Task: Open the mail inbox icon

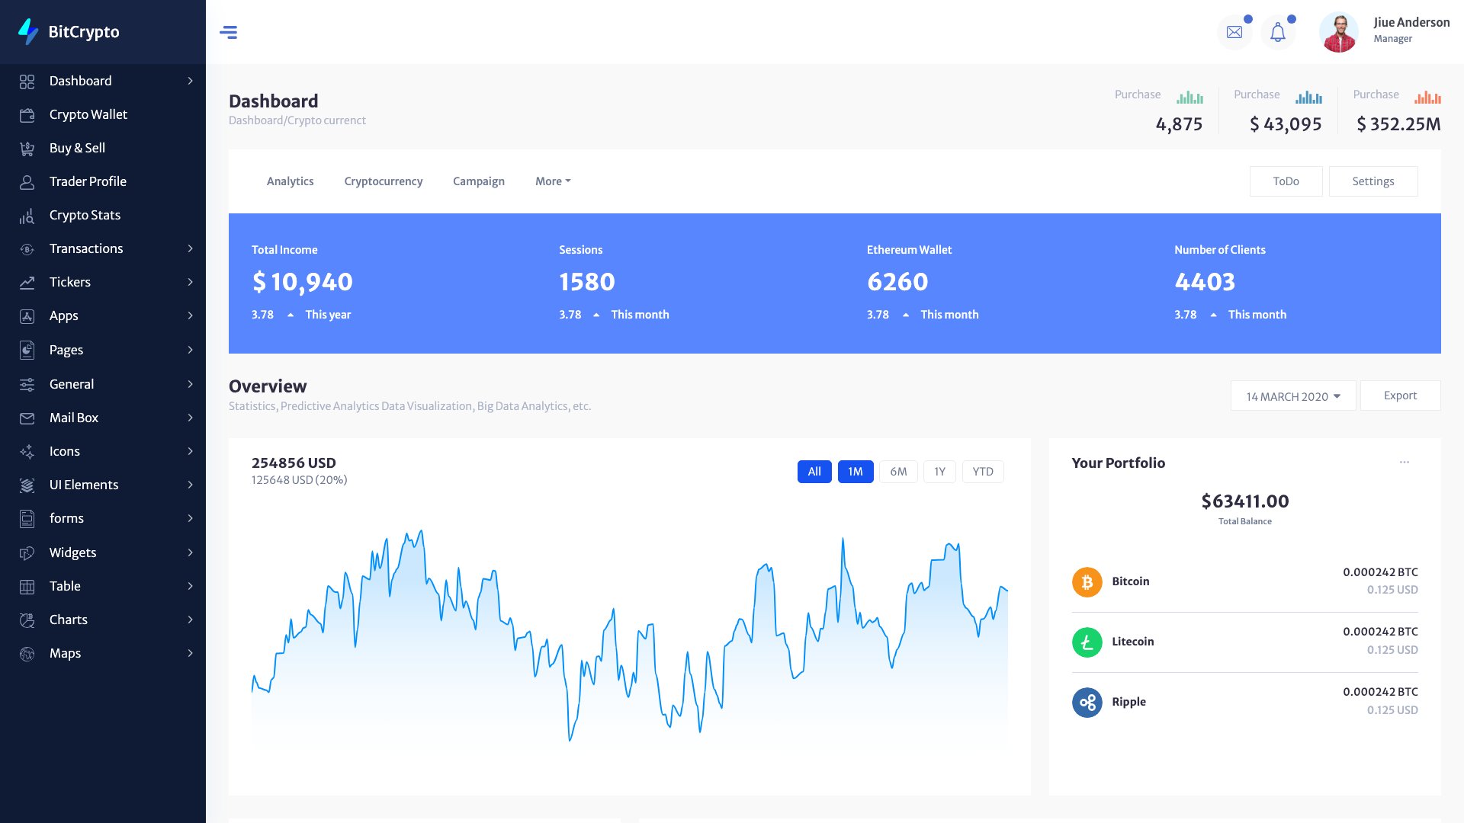Action: [x=1235, y=32]
